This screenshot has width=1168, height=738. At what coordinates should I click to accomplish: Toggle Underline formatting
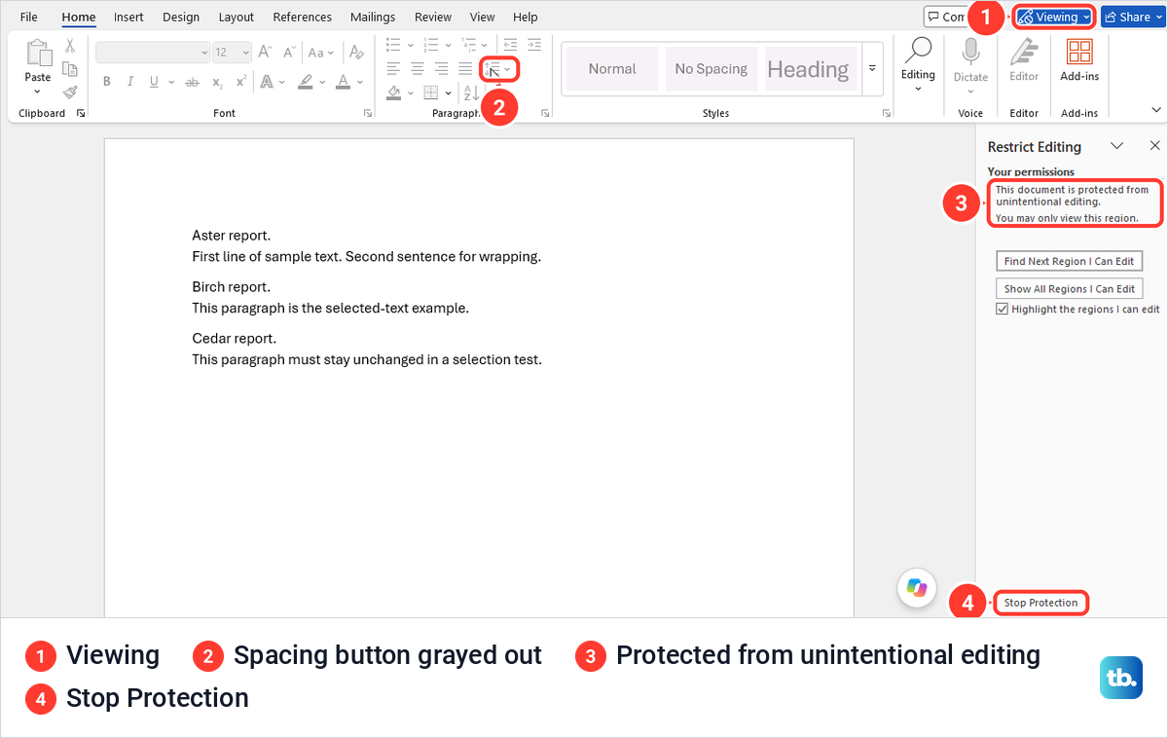tap(154, 82)
